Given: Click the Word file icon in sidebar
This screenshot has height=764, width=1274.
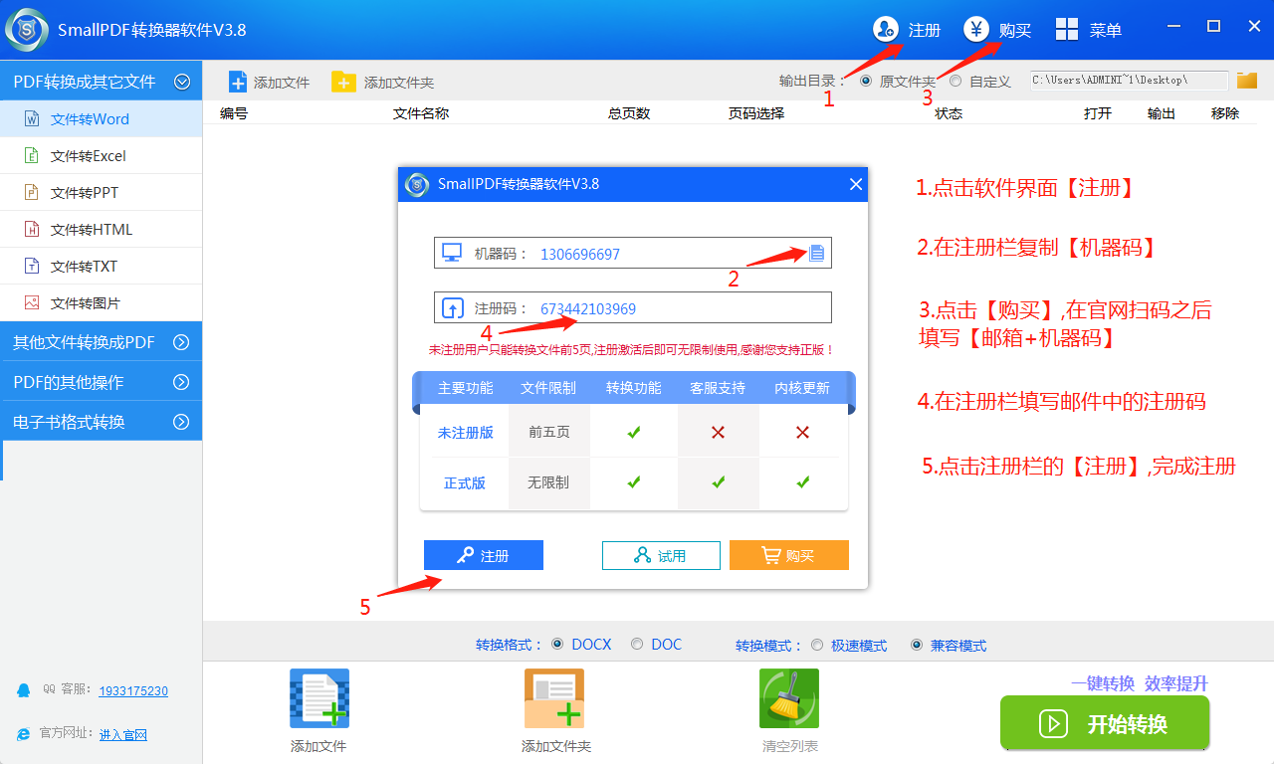Looking at the screenshot, I should (32, 119).
